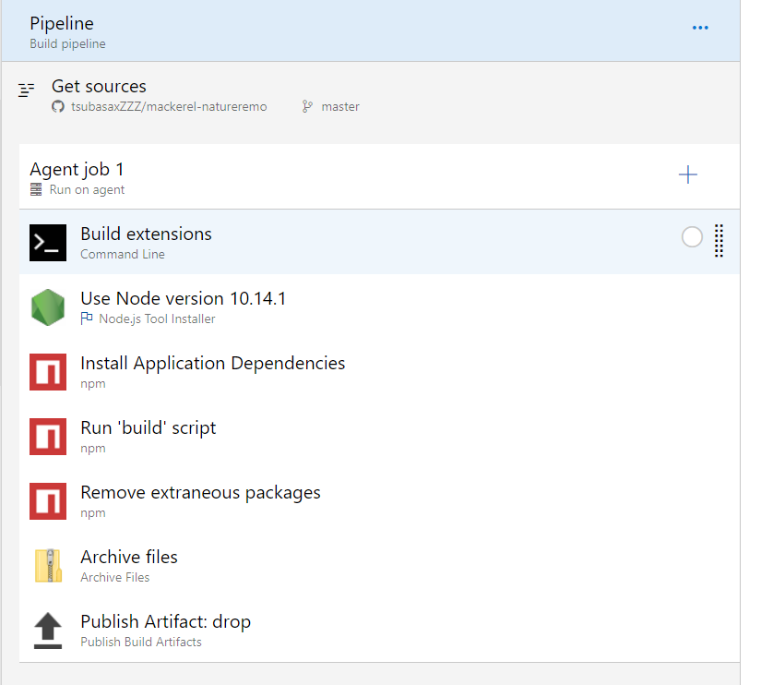Open the Get sources section
The width and height of the screenshot is (761, 685).
[x=99, y=87]
